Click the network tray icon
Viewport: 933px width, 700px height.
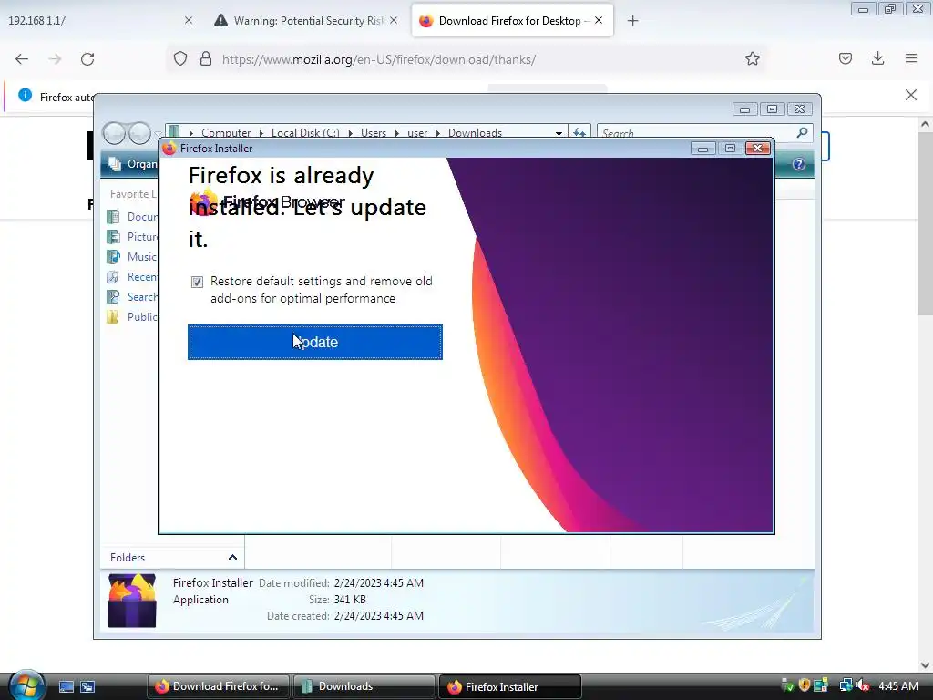click(846, 685)
